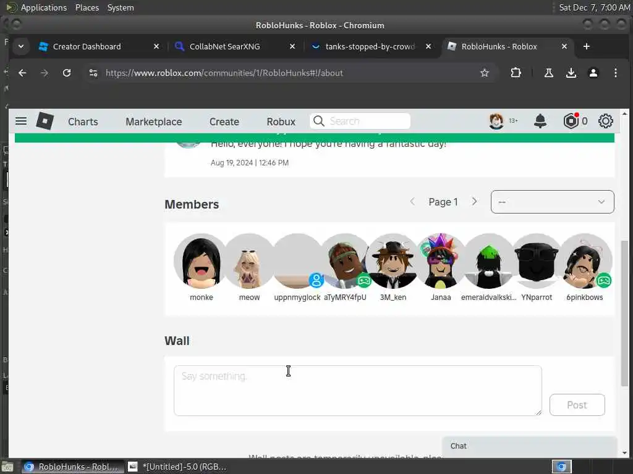The image size is (633, 474).
Task: Open the Chromium three-dot menu
Action: (615, 73)
